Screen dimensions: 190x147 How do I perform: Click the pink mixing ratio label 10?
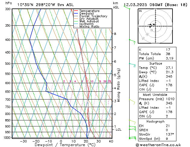[x=92, y=81]
